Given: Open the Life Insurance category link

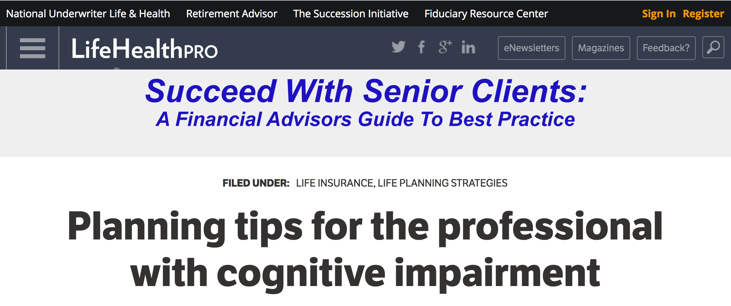Looking at the screenshot, I should tap(335, 183).
